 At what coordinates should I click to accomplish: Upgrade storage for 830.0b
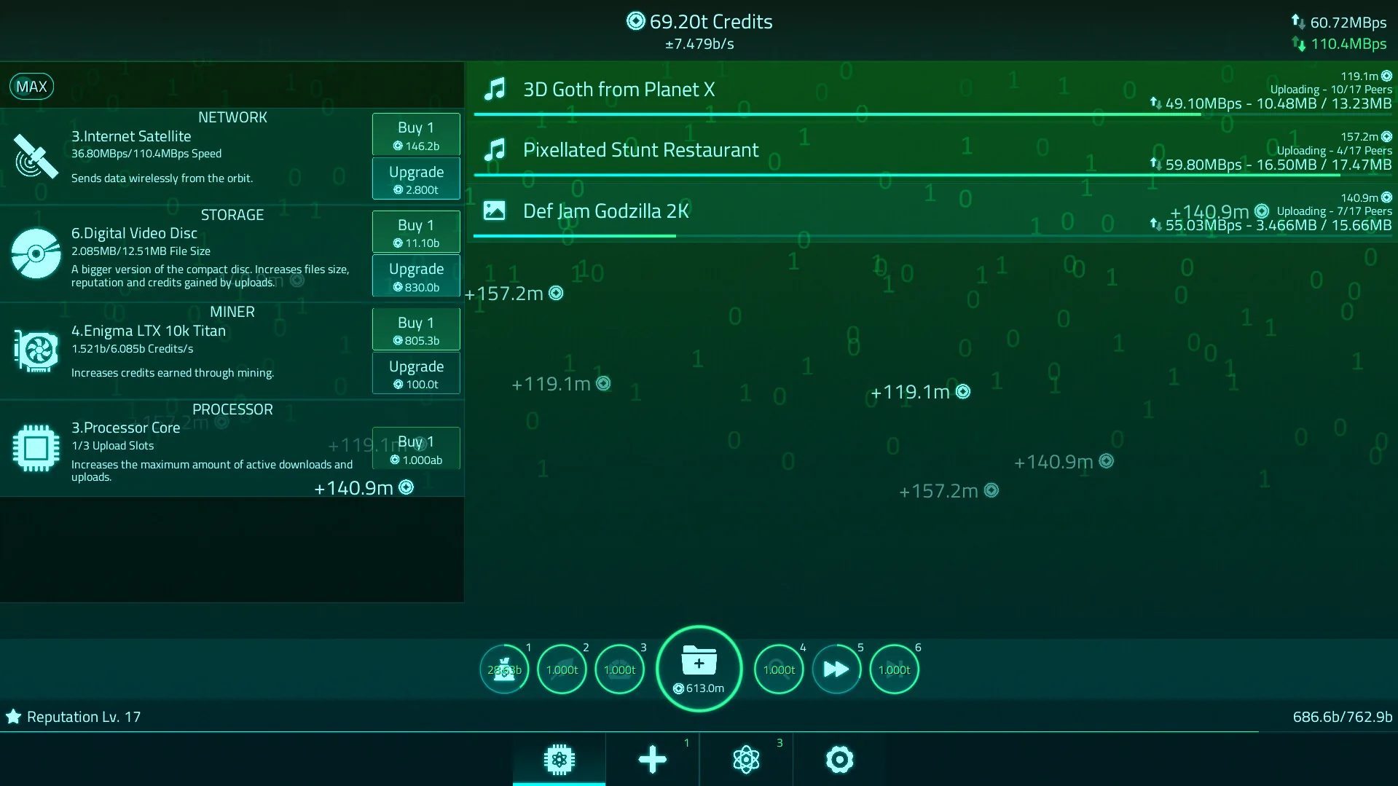416,276
